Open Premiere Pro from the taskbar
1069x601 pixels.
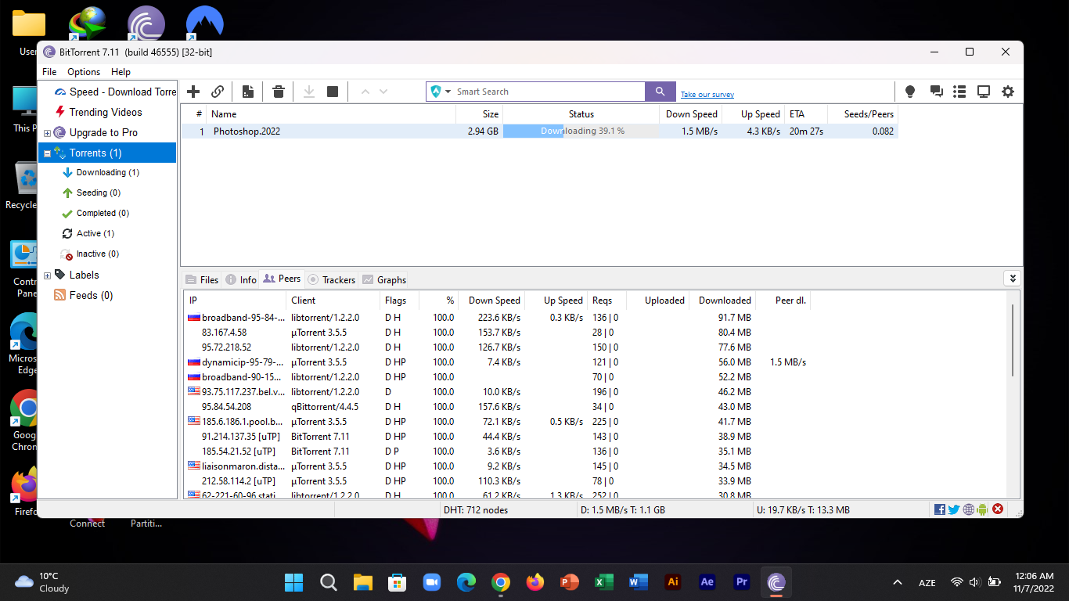[741, 582]
